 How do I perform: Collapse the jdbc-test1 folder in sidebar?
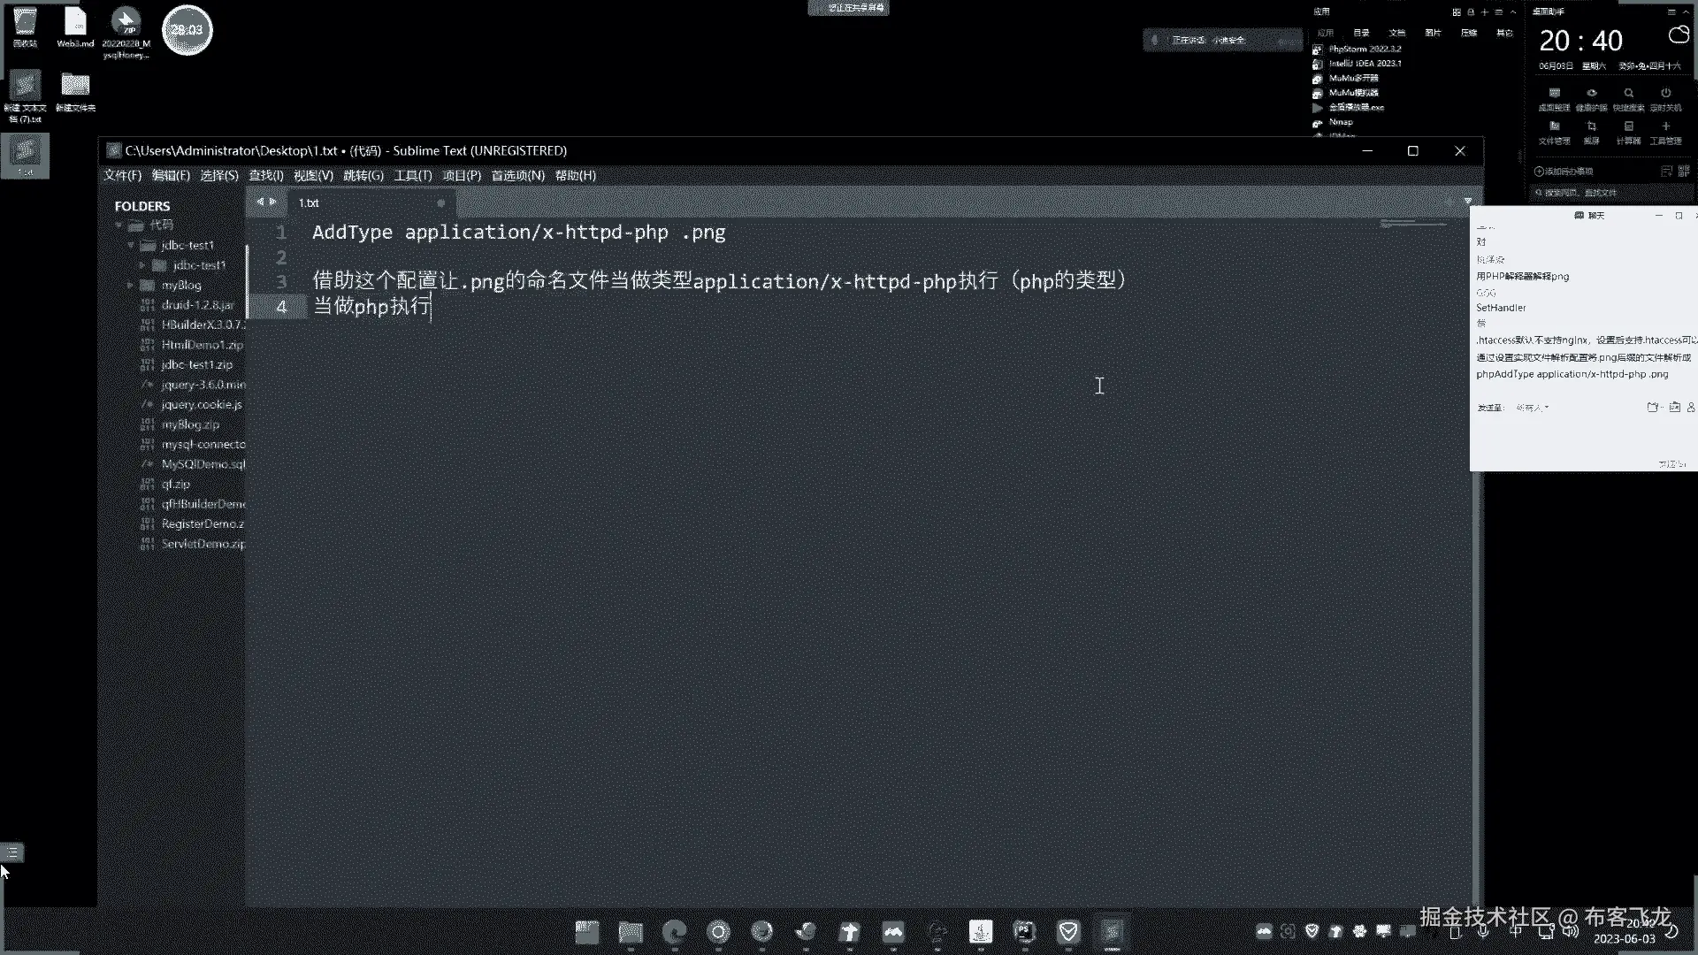click(x=131, y=245)
